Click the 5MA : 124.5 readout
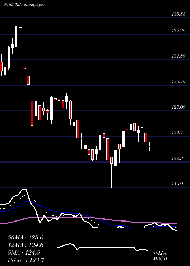Viewport: 190px width, 266px height. [24, 253]
